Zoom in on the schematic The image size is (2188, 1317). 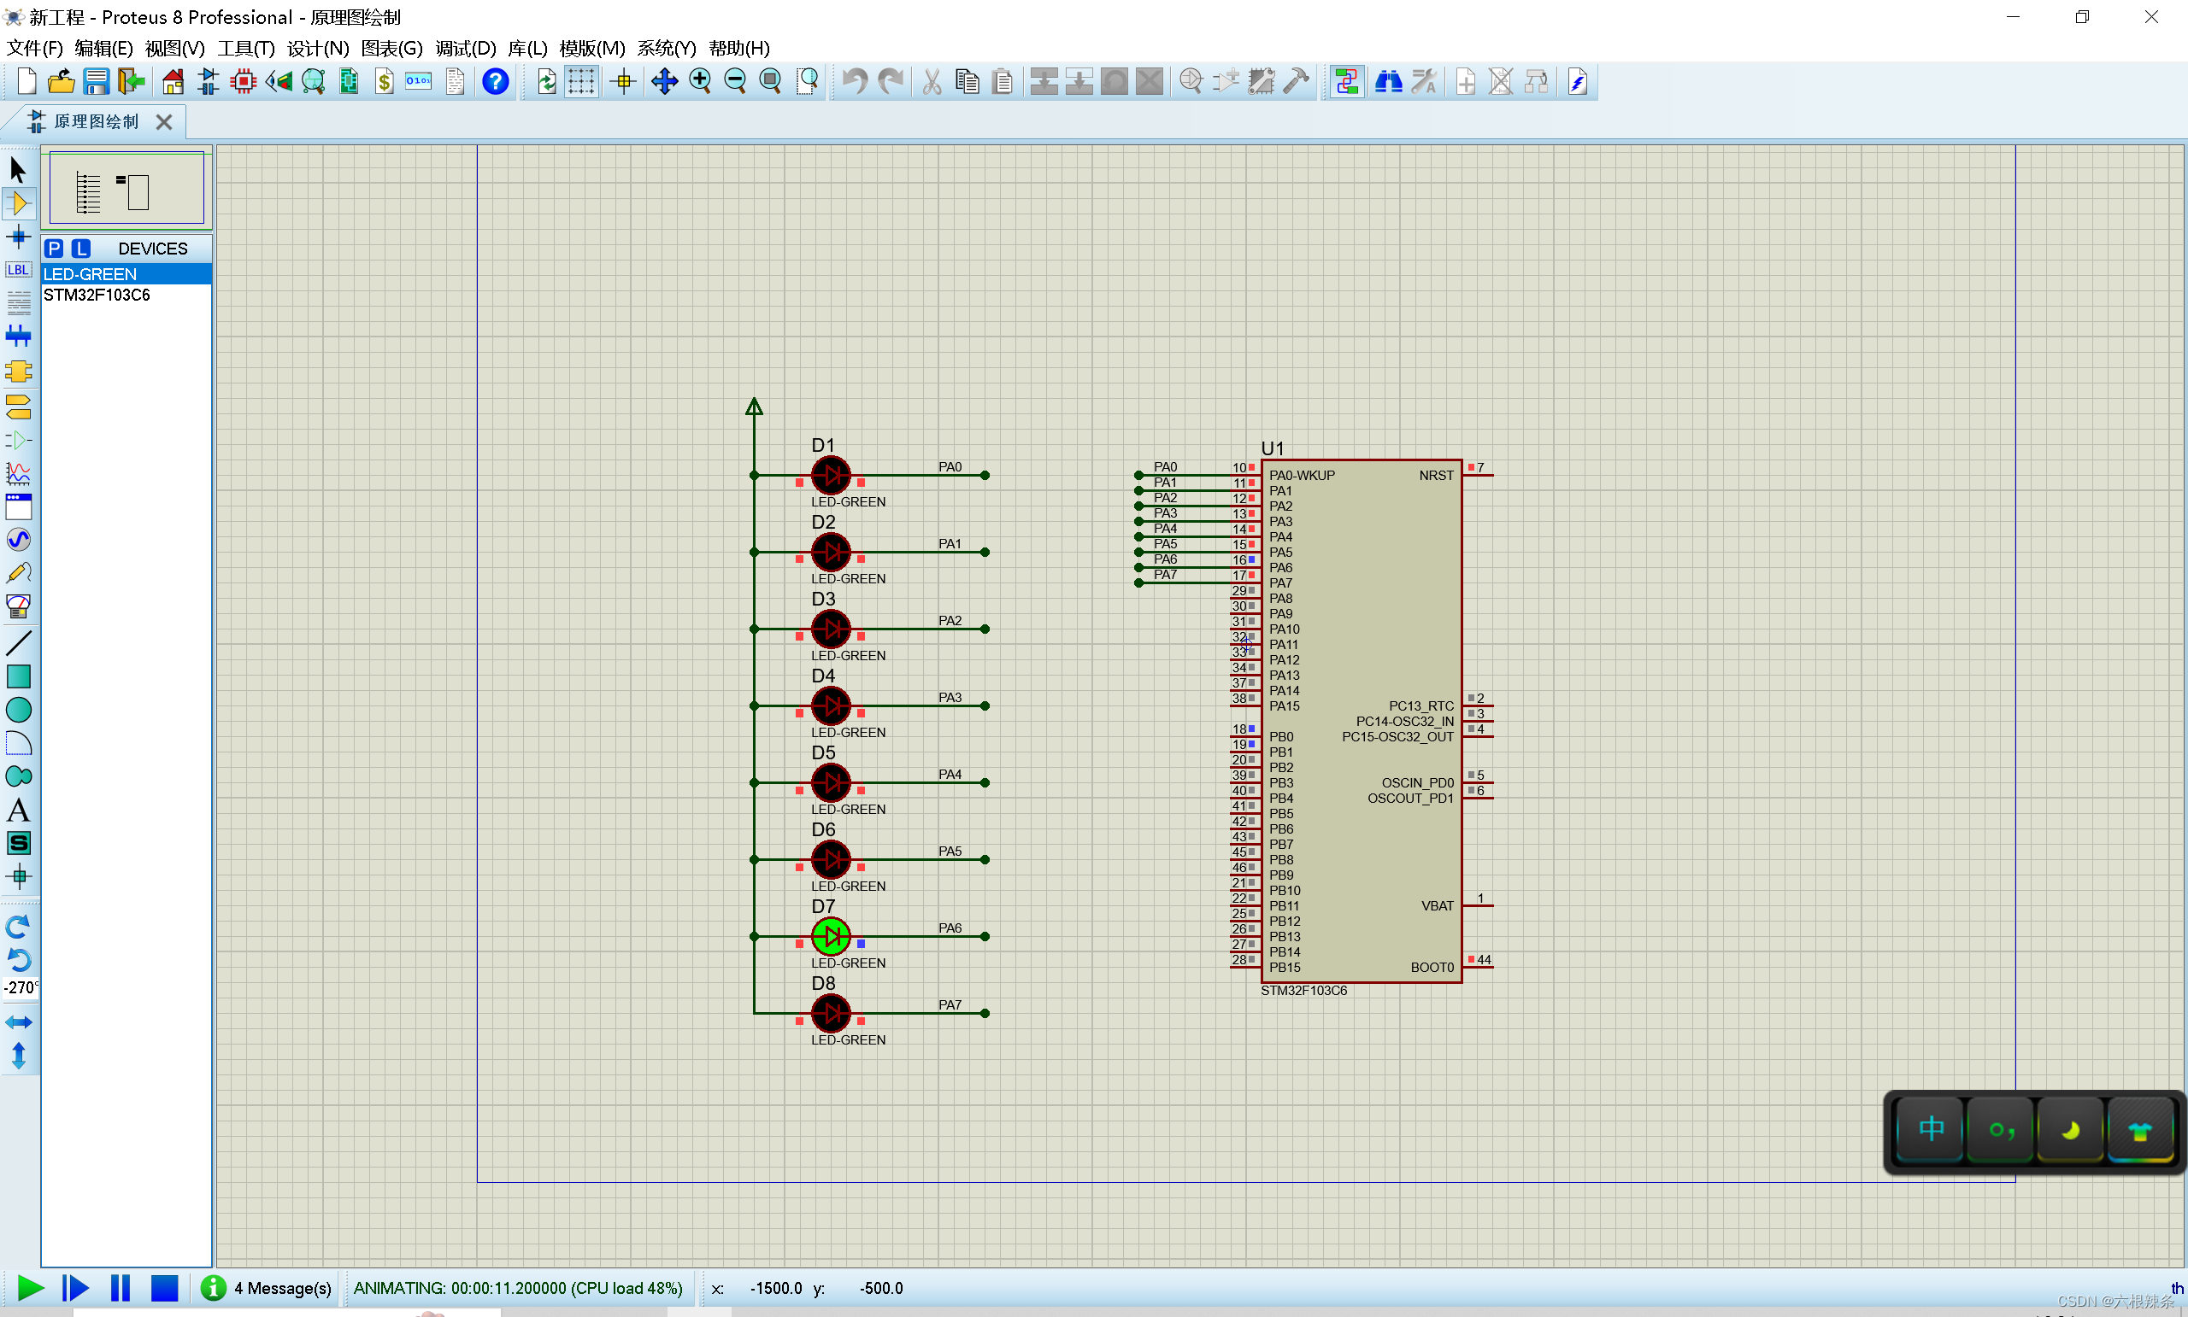pyautogui.click(x=700, y=81)
